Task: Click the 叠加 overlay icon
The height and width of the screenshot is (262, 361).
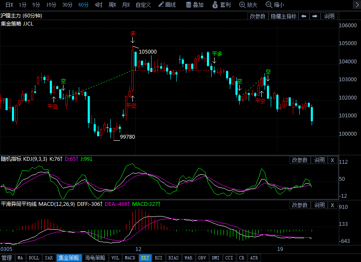Action: 195,5
